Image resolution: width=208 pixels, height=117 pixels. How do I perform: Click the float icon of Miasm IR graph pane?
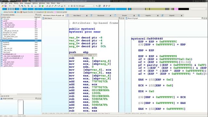202,18
